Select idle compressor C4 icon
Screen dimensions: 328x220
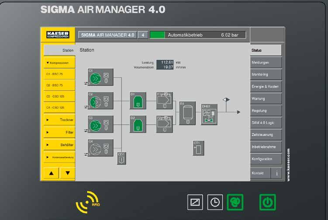[100, 148]
